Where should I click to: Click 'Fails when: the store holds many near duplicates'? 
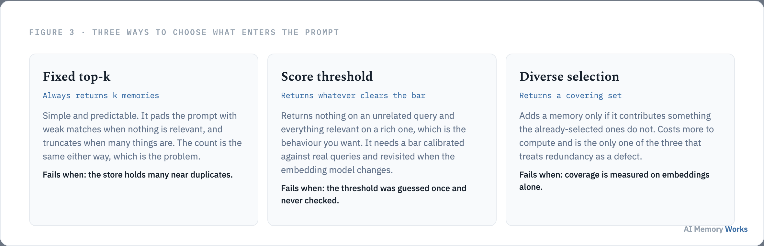click(x=138, y=175)
